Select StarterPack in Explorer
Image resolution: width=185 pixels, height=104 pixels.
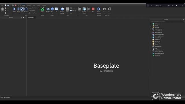[157, 41]
